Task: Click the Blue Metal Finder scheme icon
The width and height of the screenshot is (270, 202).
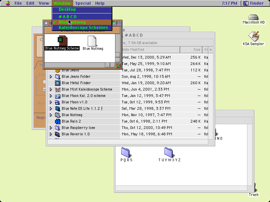Action: tap(57, 83)
